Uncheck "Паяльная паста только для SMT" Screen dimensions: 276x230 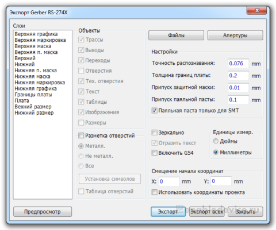coord(155,111)
